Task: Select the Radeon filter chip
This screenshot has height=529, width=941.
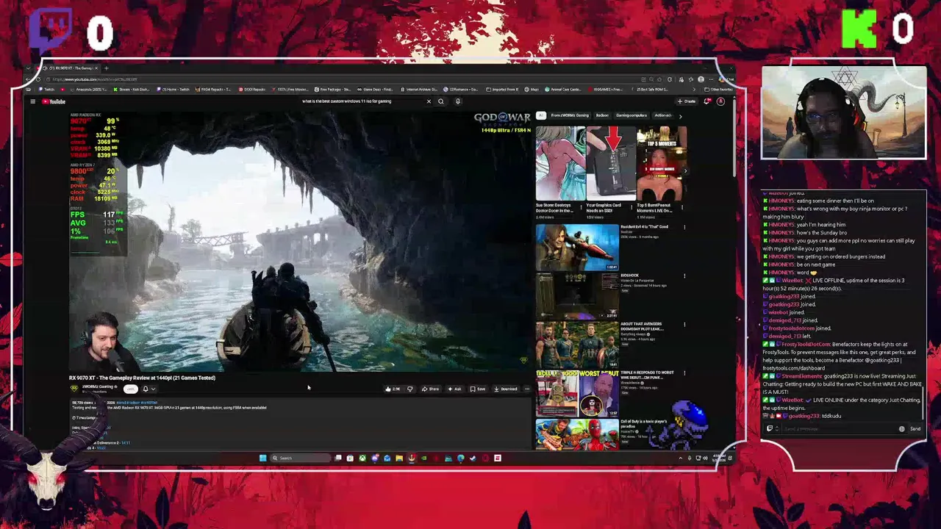Action: [x=602, y=115]
